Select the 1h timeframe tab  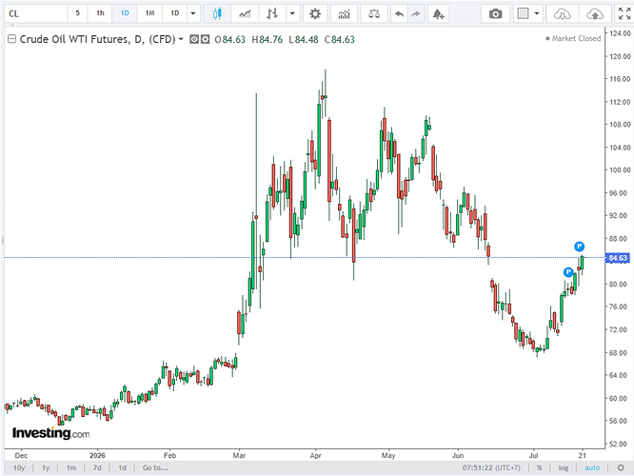click(100, 13)
